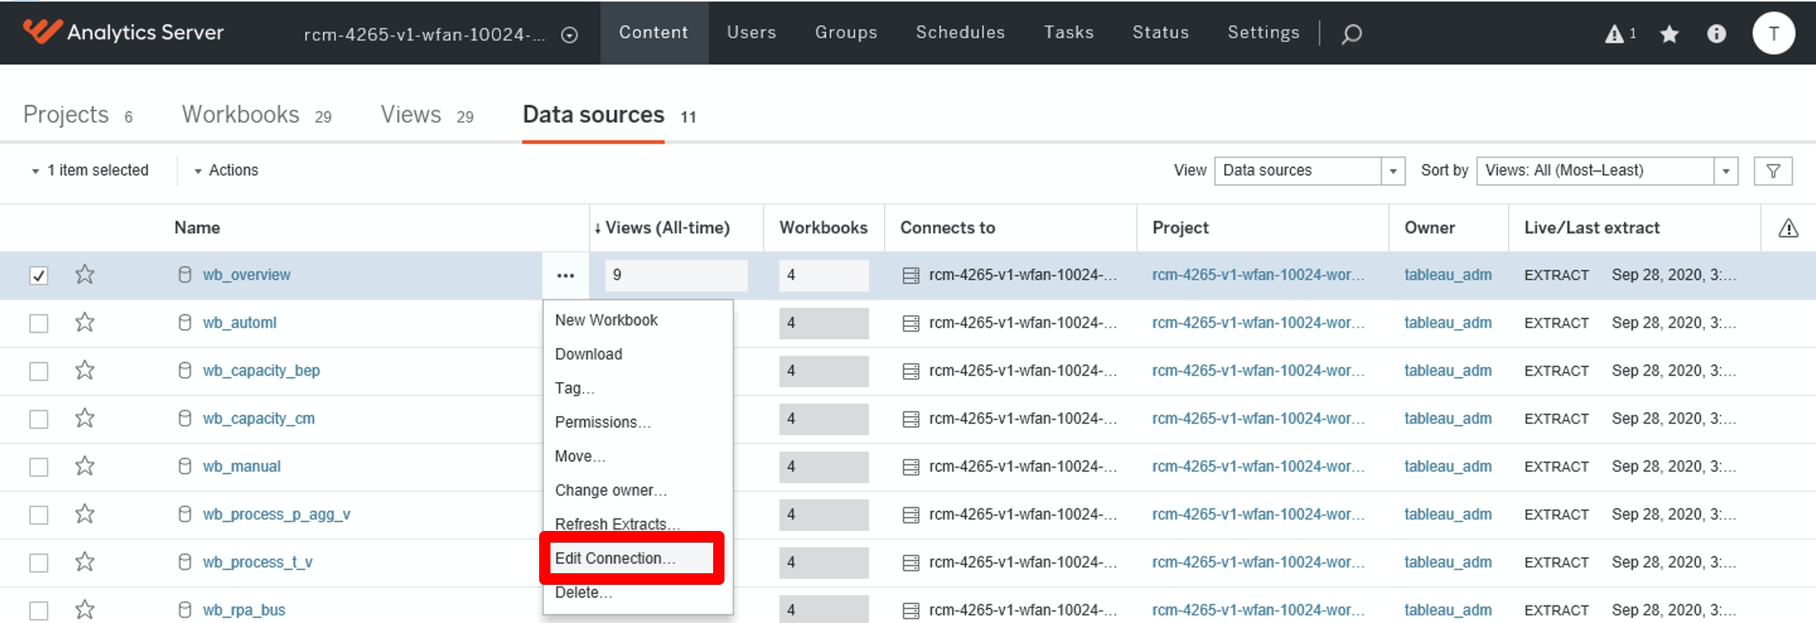Switch to the Workbooks tab

pos(257,115)
